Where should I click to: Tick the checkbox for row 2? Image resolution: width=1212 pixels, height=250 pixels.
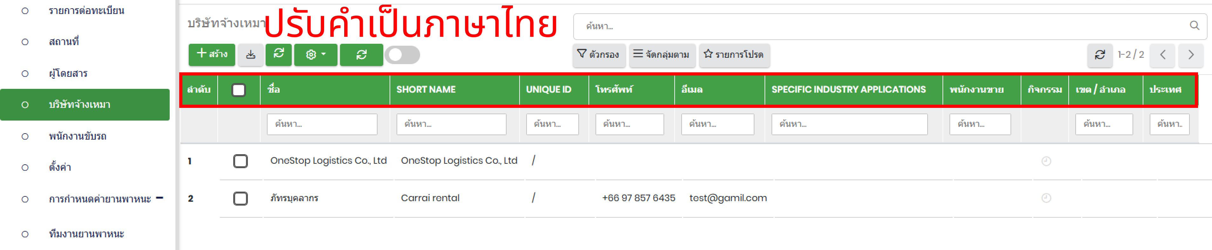(241, 198)
